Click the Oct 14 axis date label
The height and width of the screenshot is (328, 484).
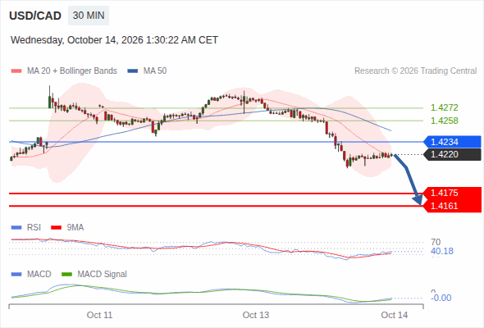(x=395, y=315)
